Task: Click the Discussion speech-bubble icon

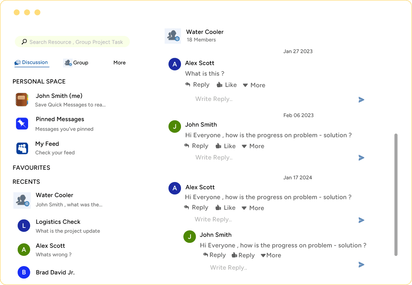Action: point(18,62)
